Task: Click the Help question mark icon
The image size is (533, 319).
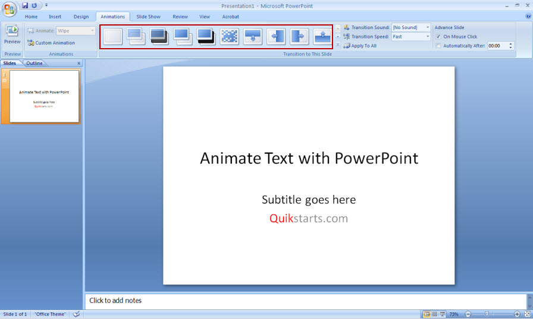Action: [528, 16]
